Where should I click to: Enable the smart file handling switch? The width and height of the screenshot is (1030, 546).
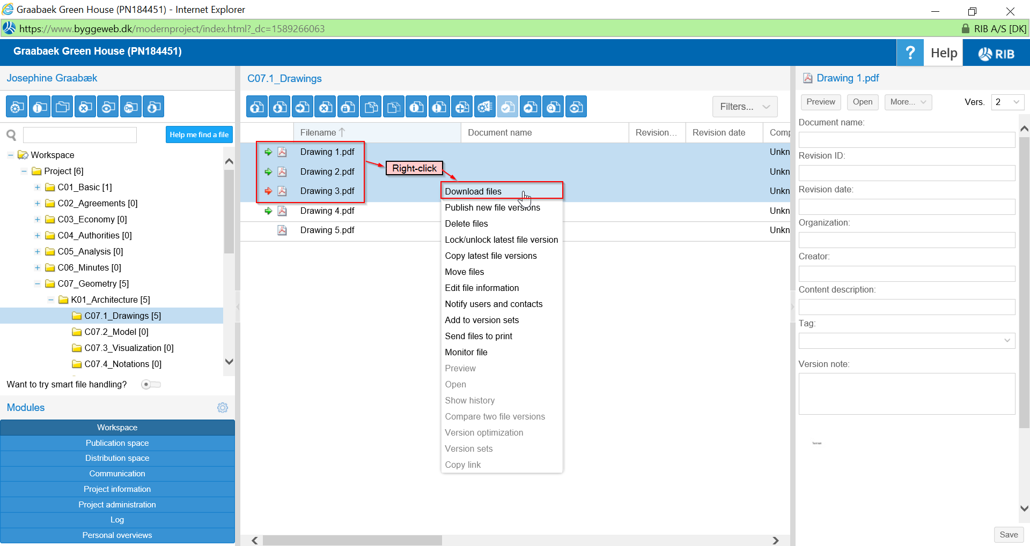pyautogui.click(x=151, y=385)
